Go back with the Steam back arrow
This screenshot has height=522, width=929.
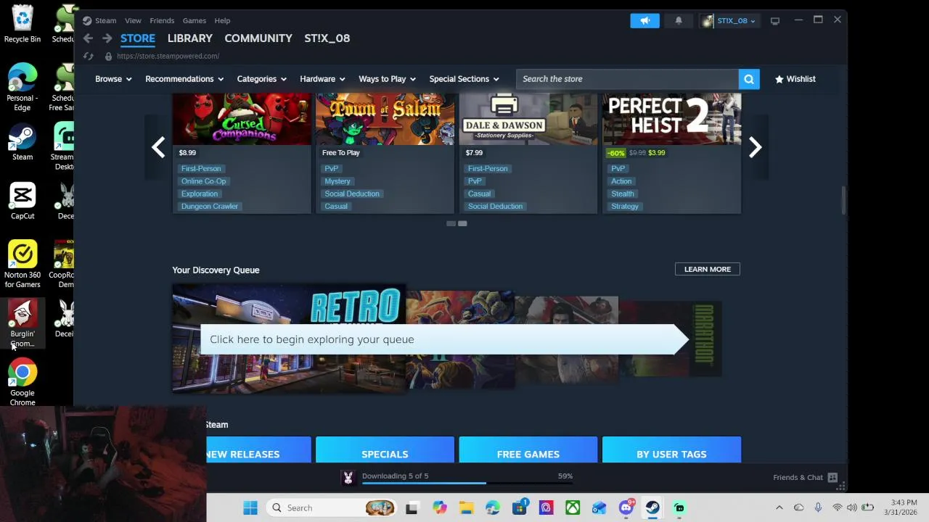(x=88, y=38)
